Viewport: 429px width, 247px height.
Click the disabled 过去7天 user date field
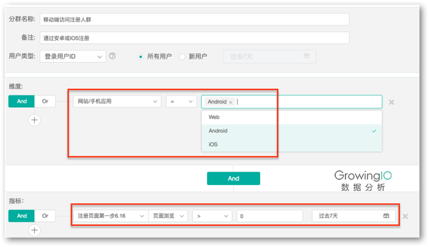click(x=270, y=57)
